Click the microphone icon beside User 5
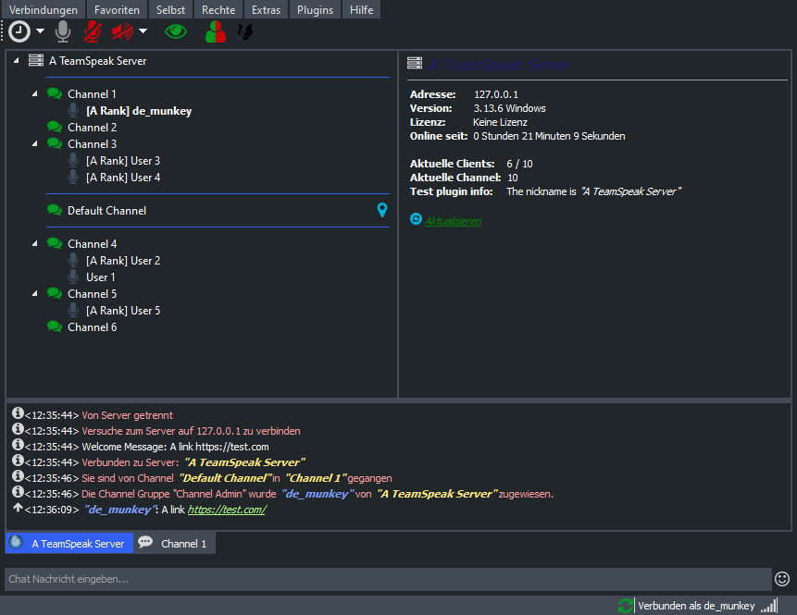Screen dimensions: 797x615 pyautogui.click(x=73, y=311)
